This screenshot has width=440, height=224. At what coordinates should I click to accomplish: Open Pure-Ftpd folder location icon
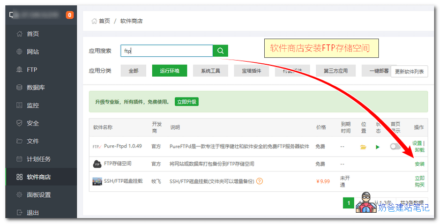pos(363,146)
